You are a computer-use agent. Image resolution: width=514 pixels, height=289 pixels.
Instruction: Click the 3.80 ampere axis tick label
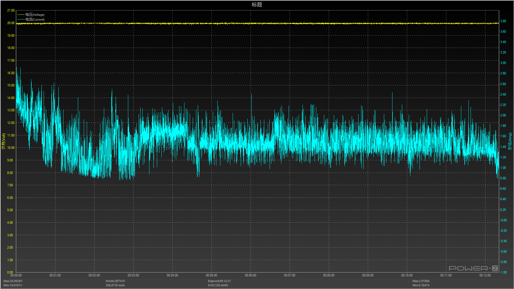pos(503,21)
